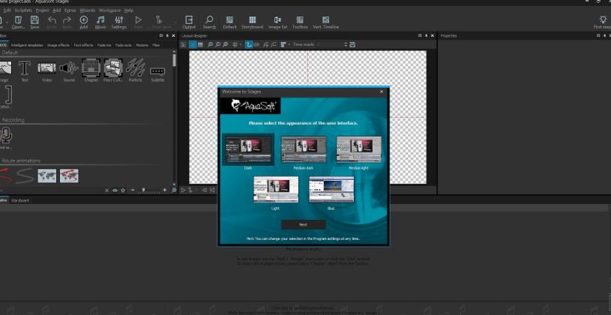Select the gray path route animation
Image resolution: width=611 pixels, height=315 pixels.
pos(25,175)
